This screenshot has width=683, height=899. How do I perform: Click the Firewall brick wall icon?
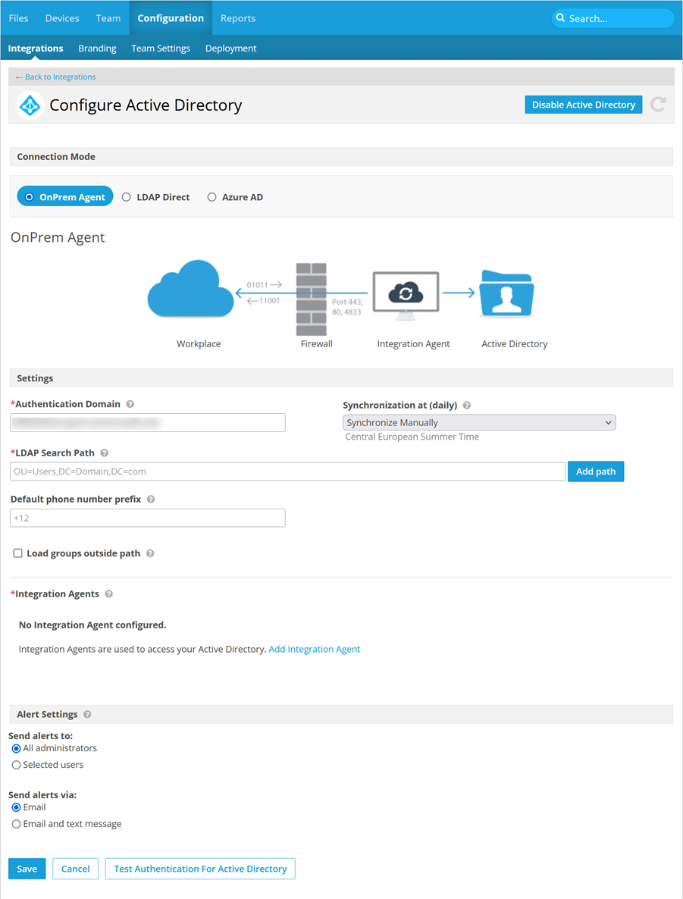coord(312,299)
